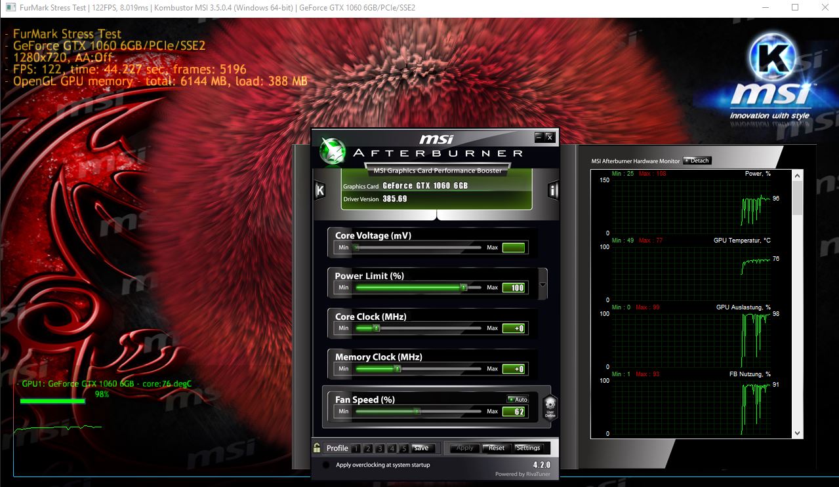Screen dimensions: 839x487
Task: Reset overclocking settings with Reset
Action: coord(497,448)
